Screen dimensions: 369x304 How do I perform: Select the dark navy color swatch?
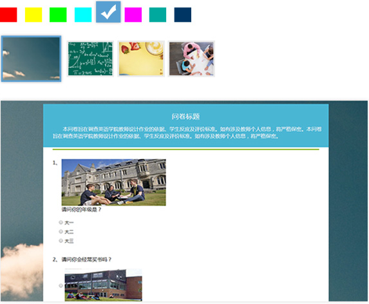point(183,15)
